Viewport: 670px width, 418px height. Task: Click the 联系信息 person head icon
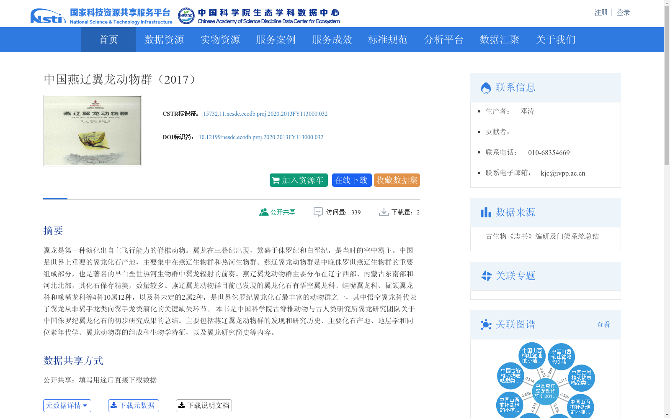coord(486,88)
